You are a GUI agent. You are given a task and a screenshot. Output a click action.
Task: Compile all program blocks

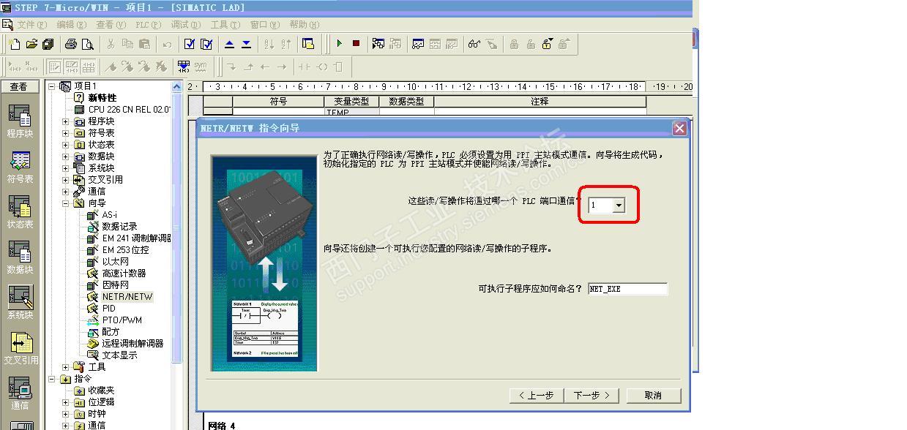[206, 44]
